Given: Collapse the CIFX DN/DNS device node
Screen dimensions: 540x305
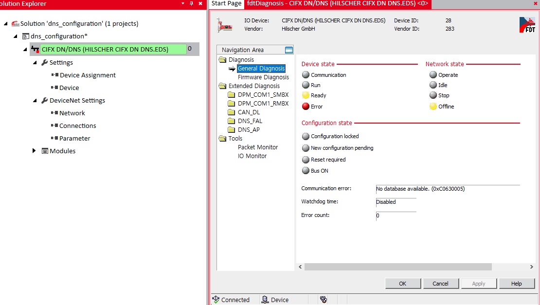Looking at the screenshot, I should click(25, 49).
